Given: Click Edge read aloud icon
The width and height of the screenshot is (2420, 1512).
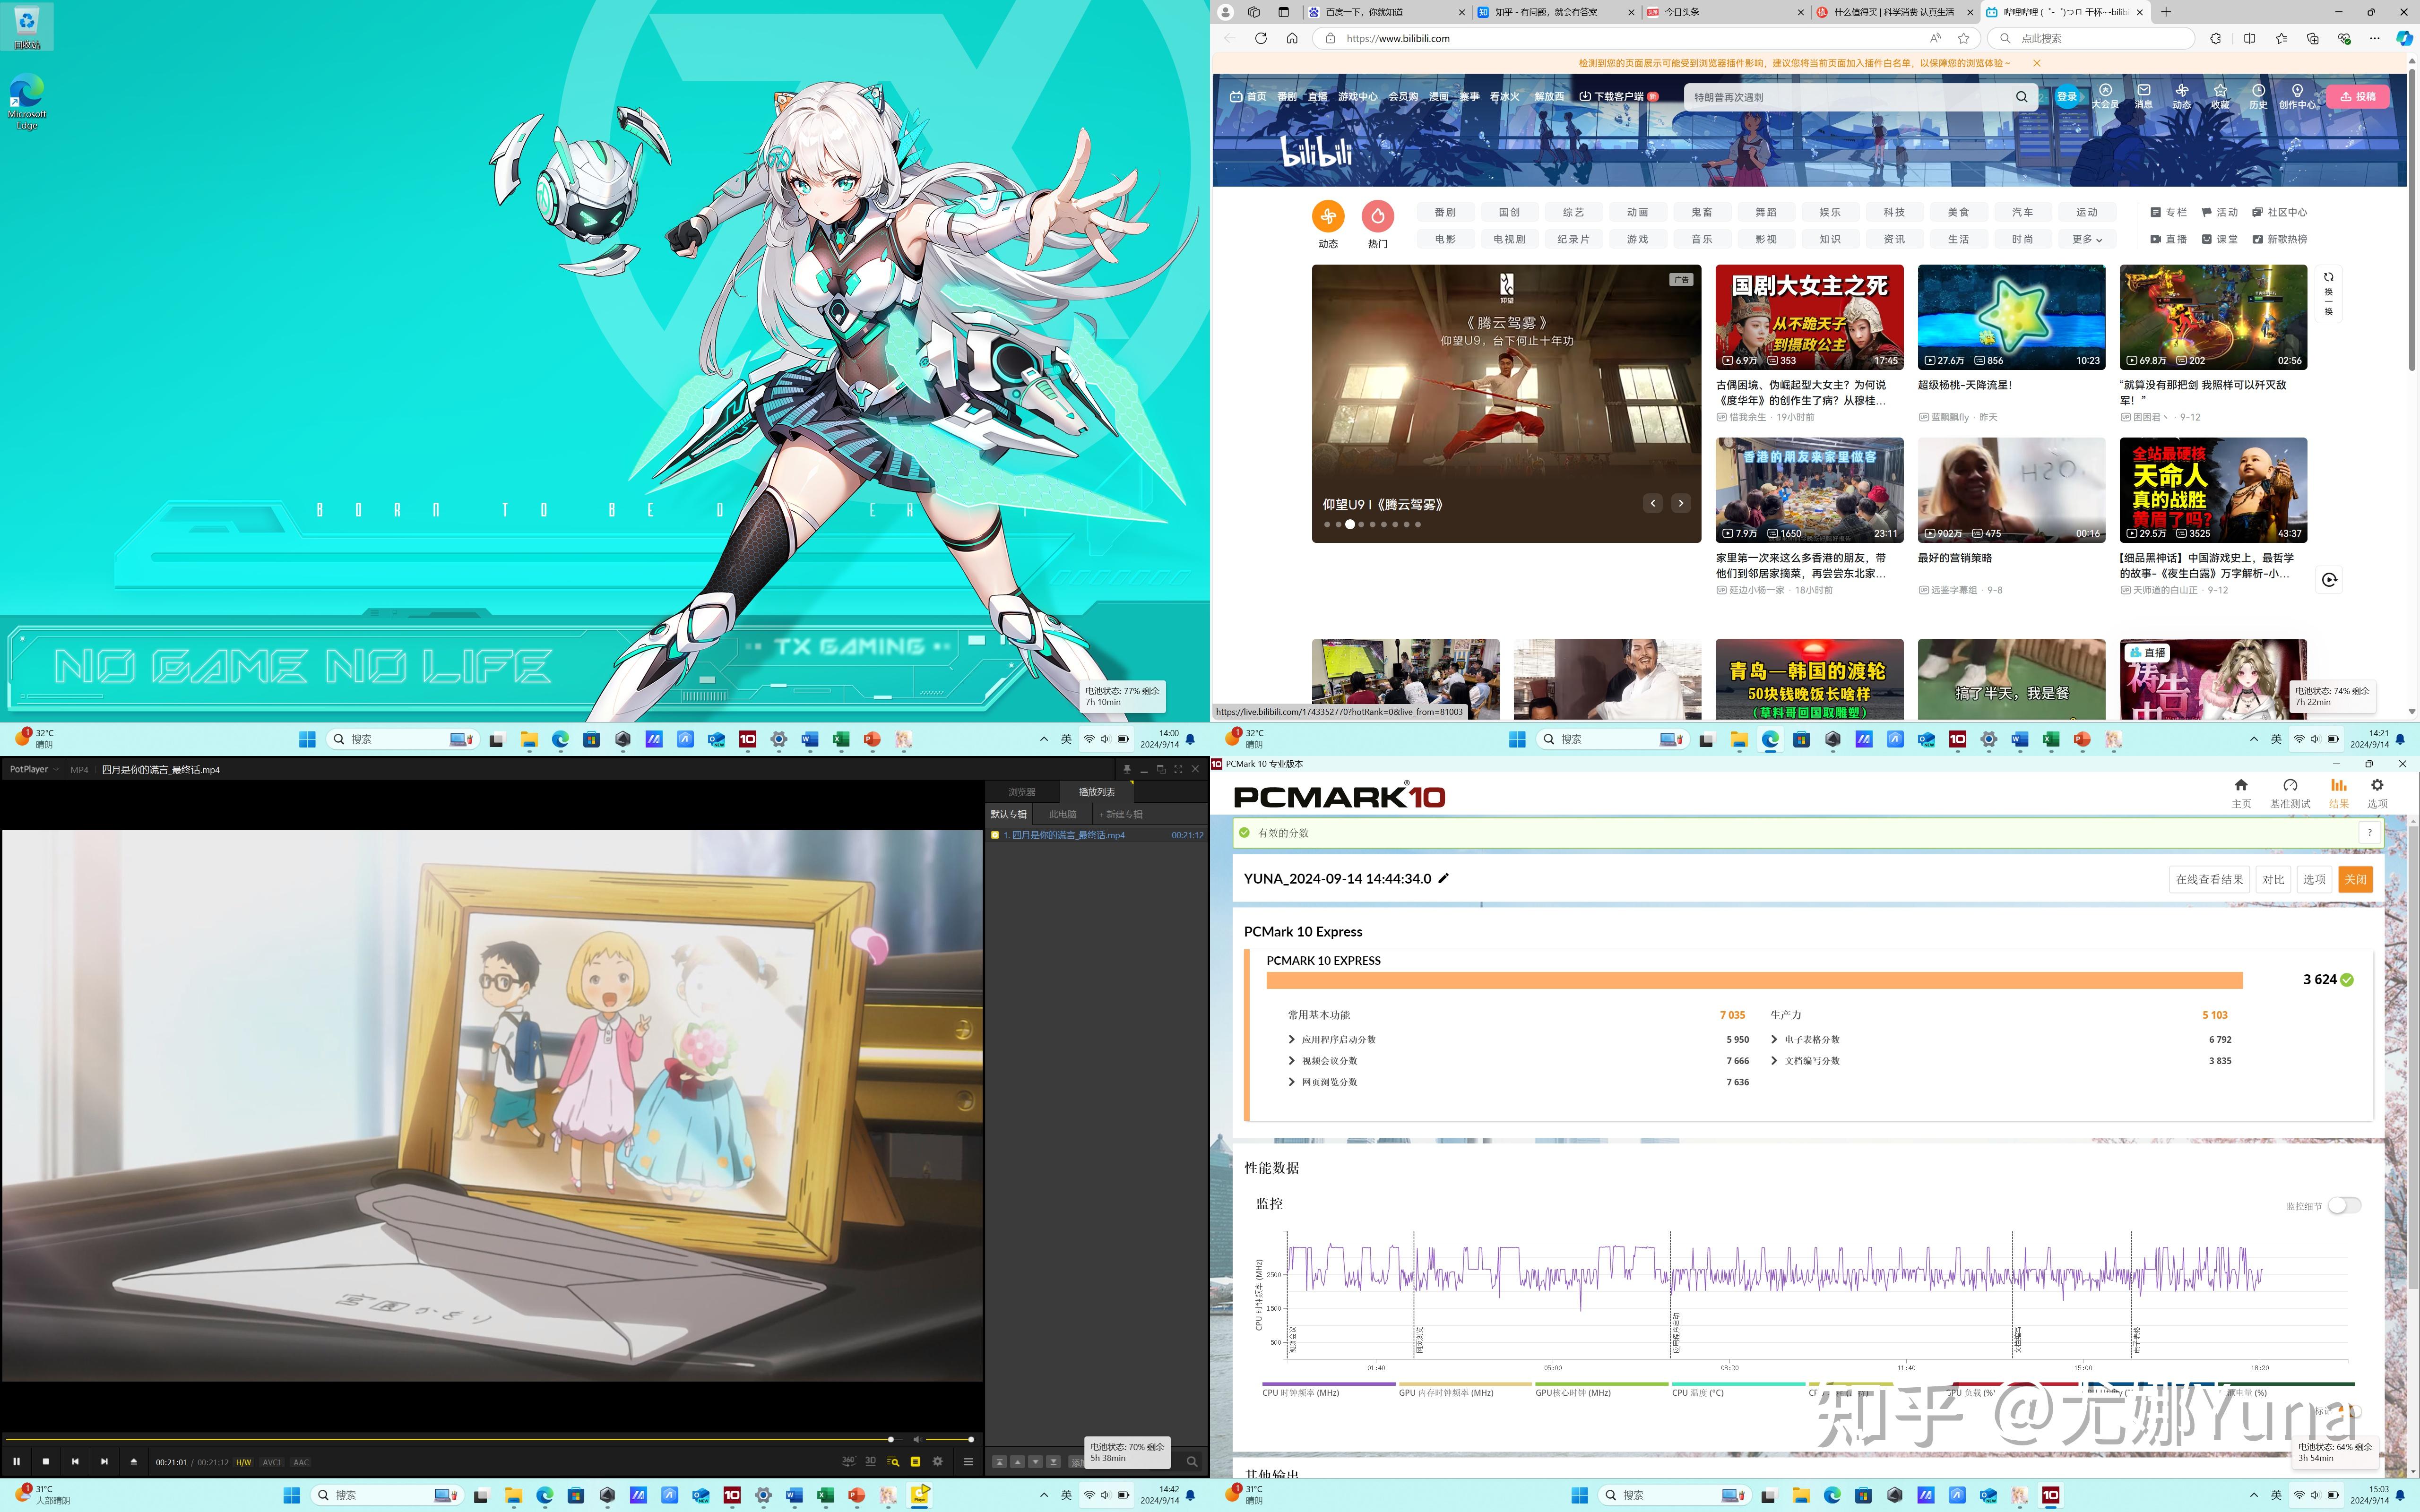Looking at the screenshot, I should pos(1935,38).
